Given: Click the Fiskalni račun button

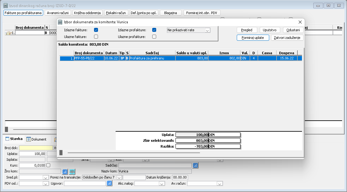Looking at the screenshot, I should (116, 13).
